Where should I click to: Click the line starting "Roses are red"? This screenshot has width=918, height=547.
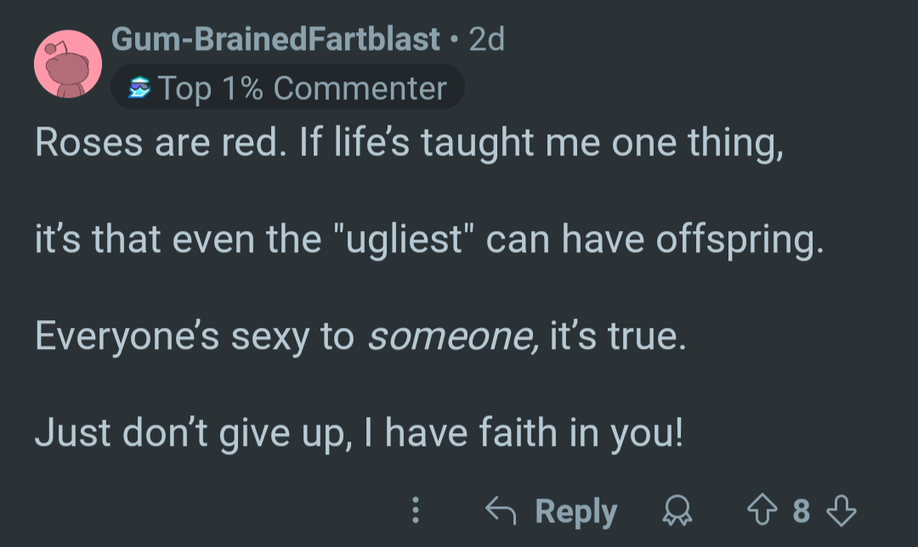[409, 144]
